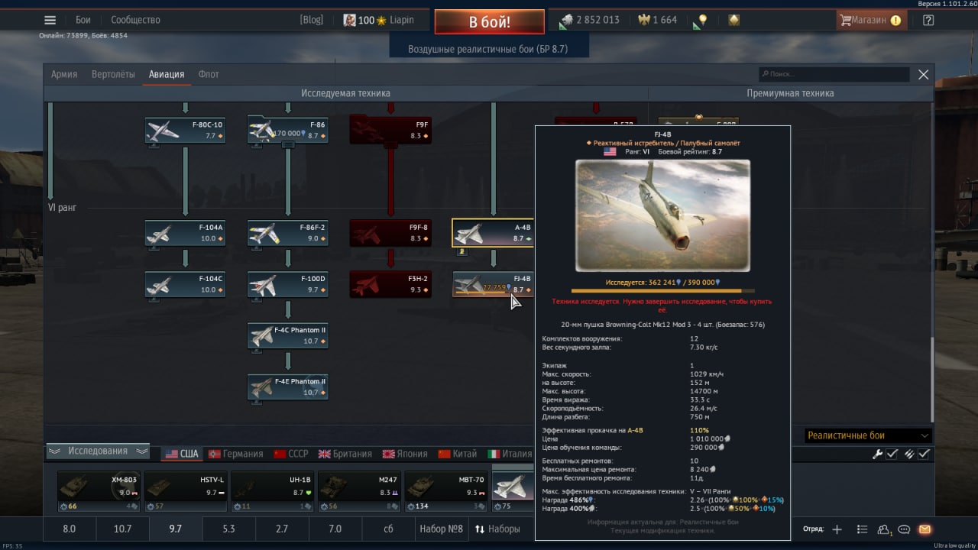This screenshot has width=978, height=550.
Task: Click the light bulb research points icon
Action: pyautogui.click(x=702, y=21)
